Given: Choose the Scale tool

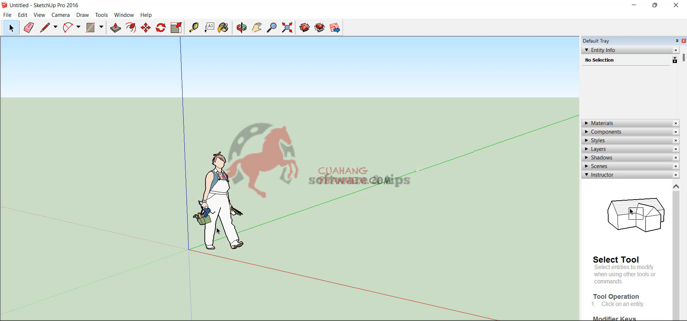Looking at the screenshot, I should 176,28.
